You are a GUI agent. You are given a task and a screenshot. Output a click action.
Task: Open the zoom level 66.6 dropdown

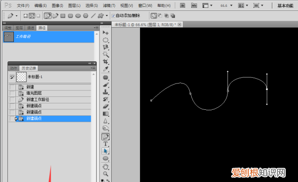[x=231, y=5]
